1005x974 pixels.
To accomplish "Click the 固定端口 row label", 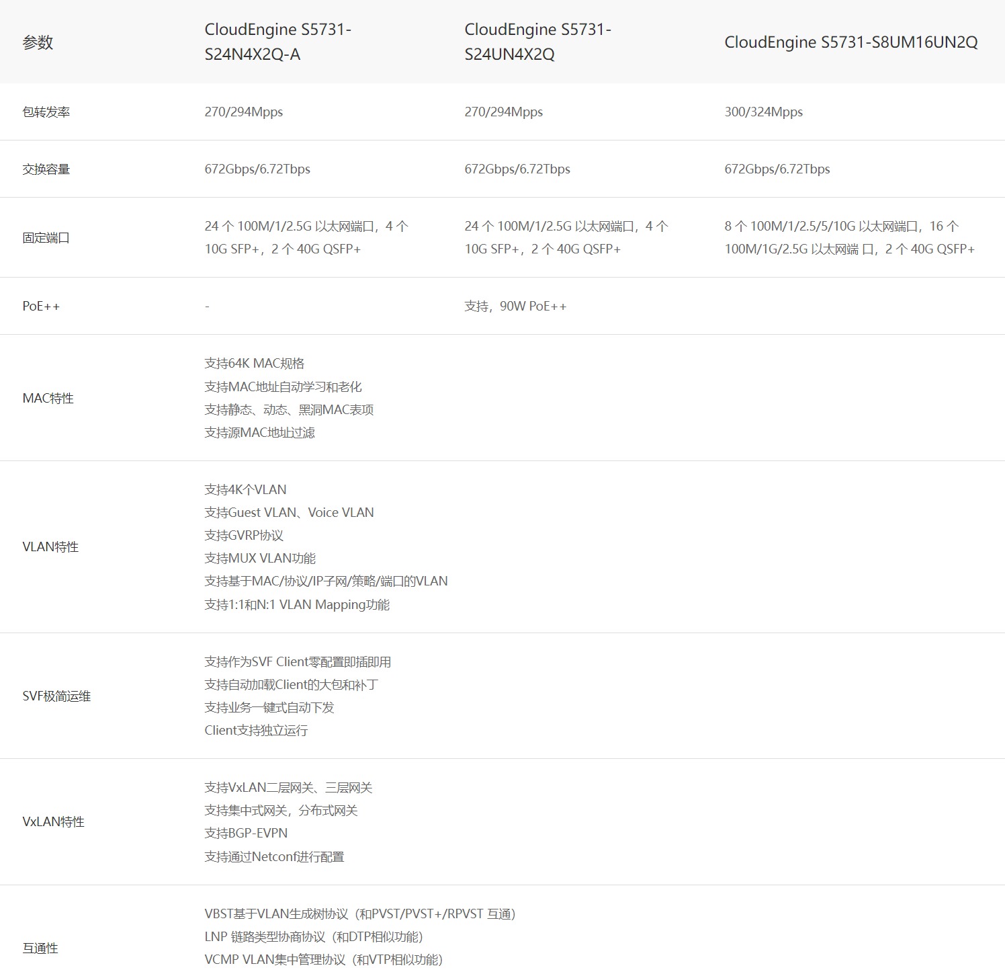I will click(46, 238).
